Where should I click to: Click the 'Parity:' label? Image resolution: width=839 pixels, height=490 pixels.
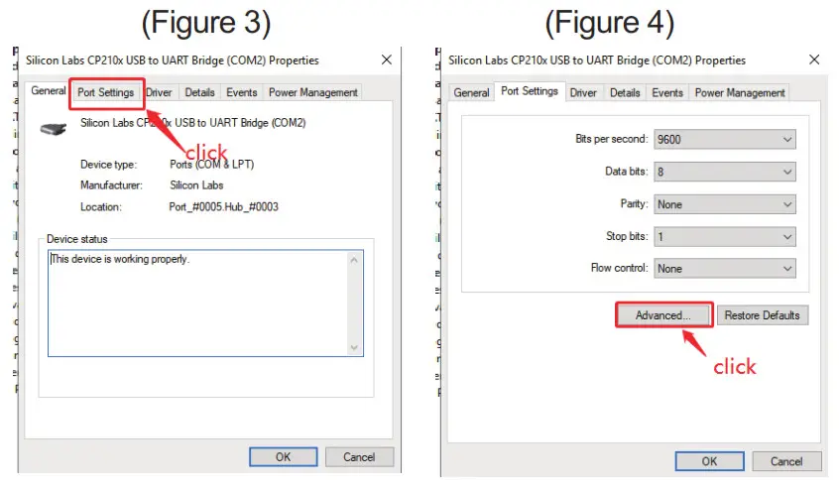click(634, 203)
